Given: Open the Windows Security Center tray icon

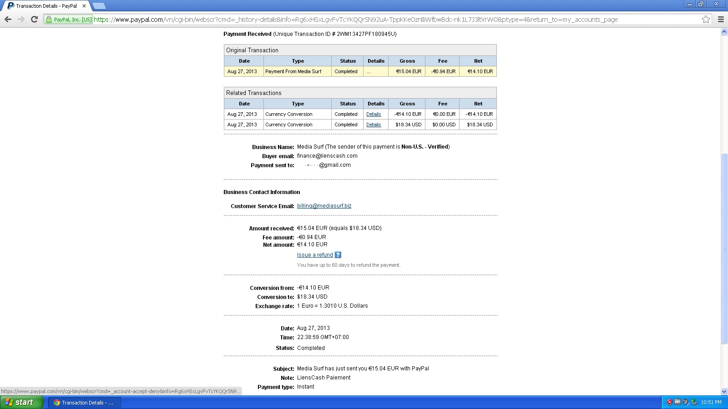Looking at the screenshot, I should pyautogui.click(x=669, y=402).
